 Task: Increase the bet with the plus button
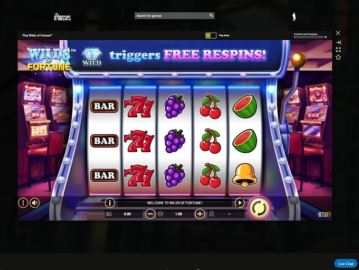[200, 214]
